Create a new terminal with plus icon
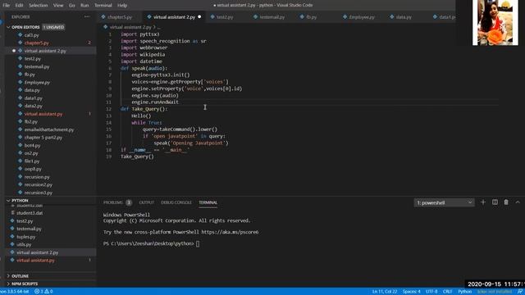 (x=483, y=202)
